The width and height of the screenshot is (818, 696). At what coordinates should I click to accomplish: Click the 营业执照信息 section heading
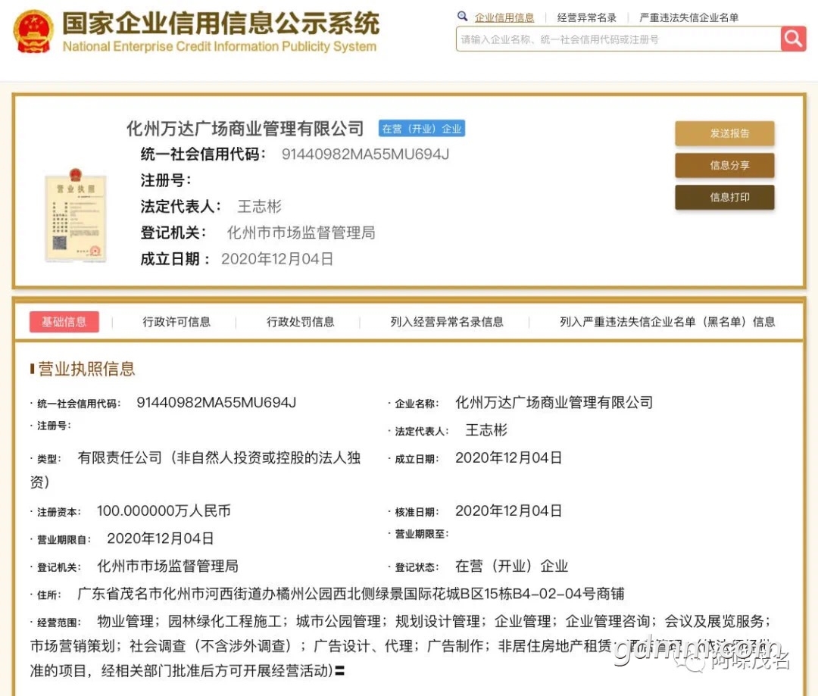pyautogui.click(x=86, y=369)
